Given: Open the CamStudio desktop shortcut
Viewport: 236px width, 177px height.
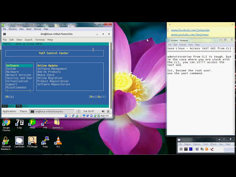Looking at the screenshot, I should click(x=19, y=142).
